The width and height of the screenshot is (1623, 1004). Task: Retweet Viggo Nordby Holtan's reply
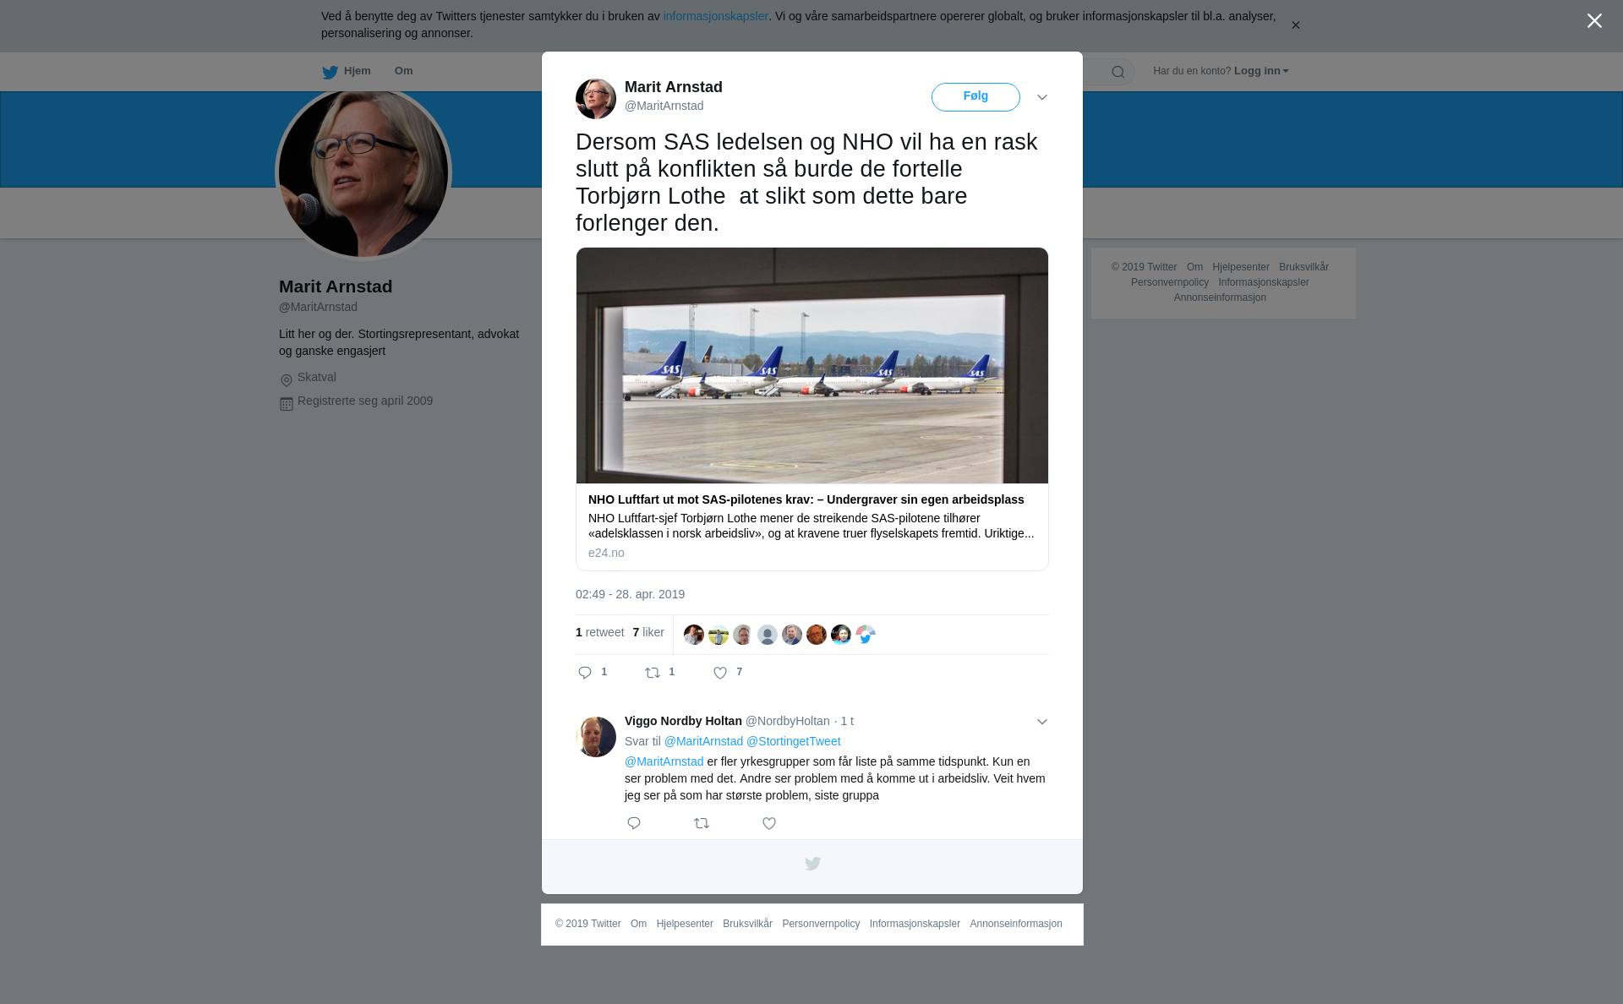click(702, 823)
